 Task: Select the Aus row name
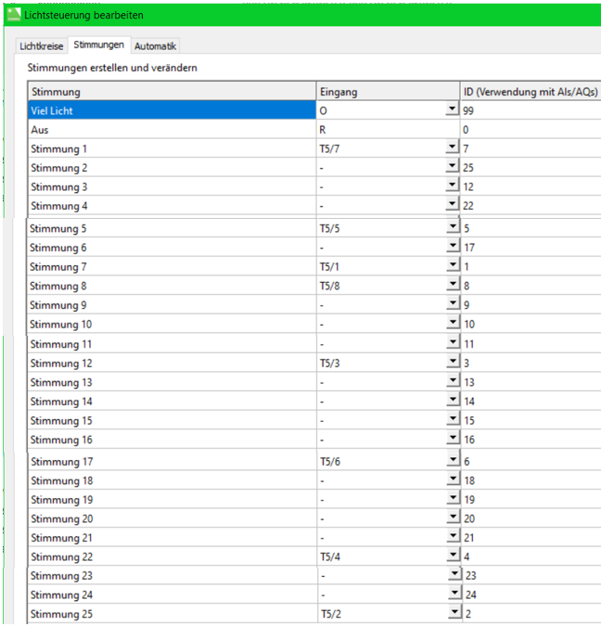point(173,130)
